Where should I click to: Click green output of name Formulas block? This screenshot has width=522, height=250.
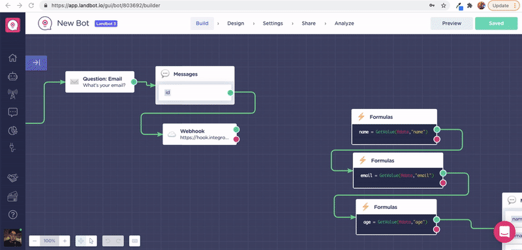tap(437, 129)
